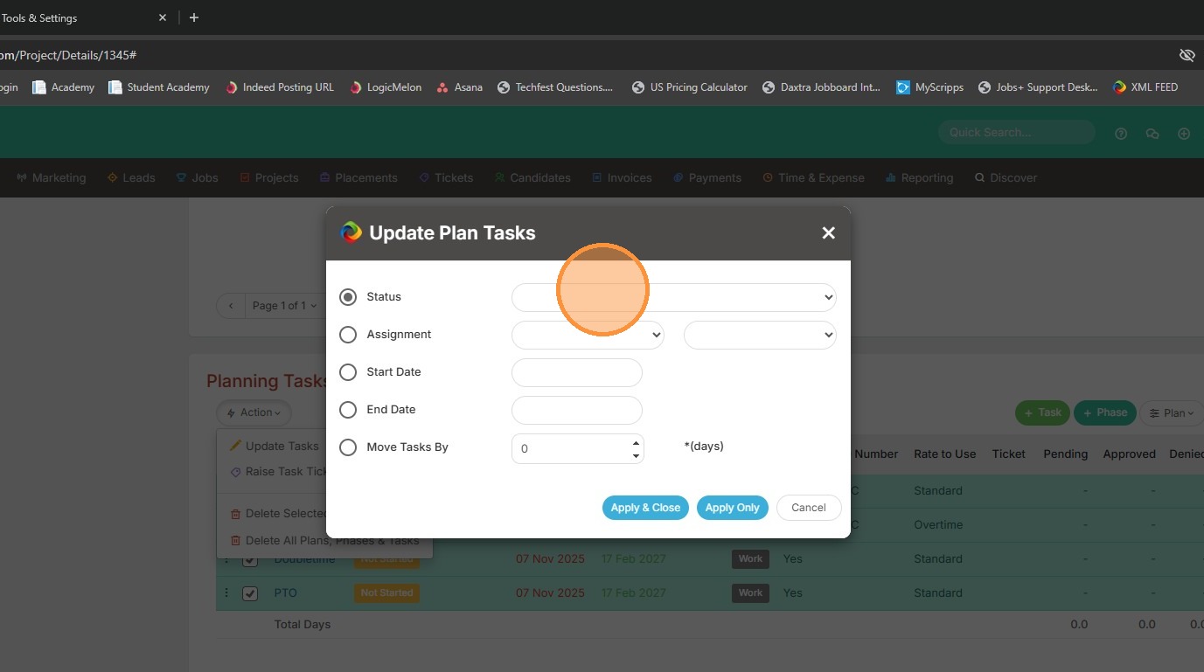This screenshot has height=672, width=1204.
Task: Increase Move Tasks By days with up arrow
Action: pyautogui.click(x=636, y=442)
